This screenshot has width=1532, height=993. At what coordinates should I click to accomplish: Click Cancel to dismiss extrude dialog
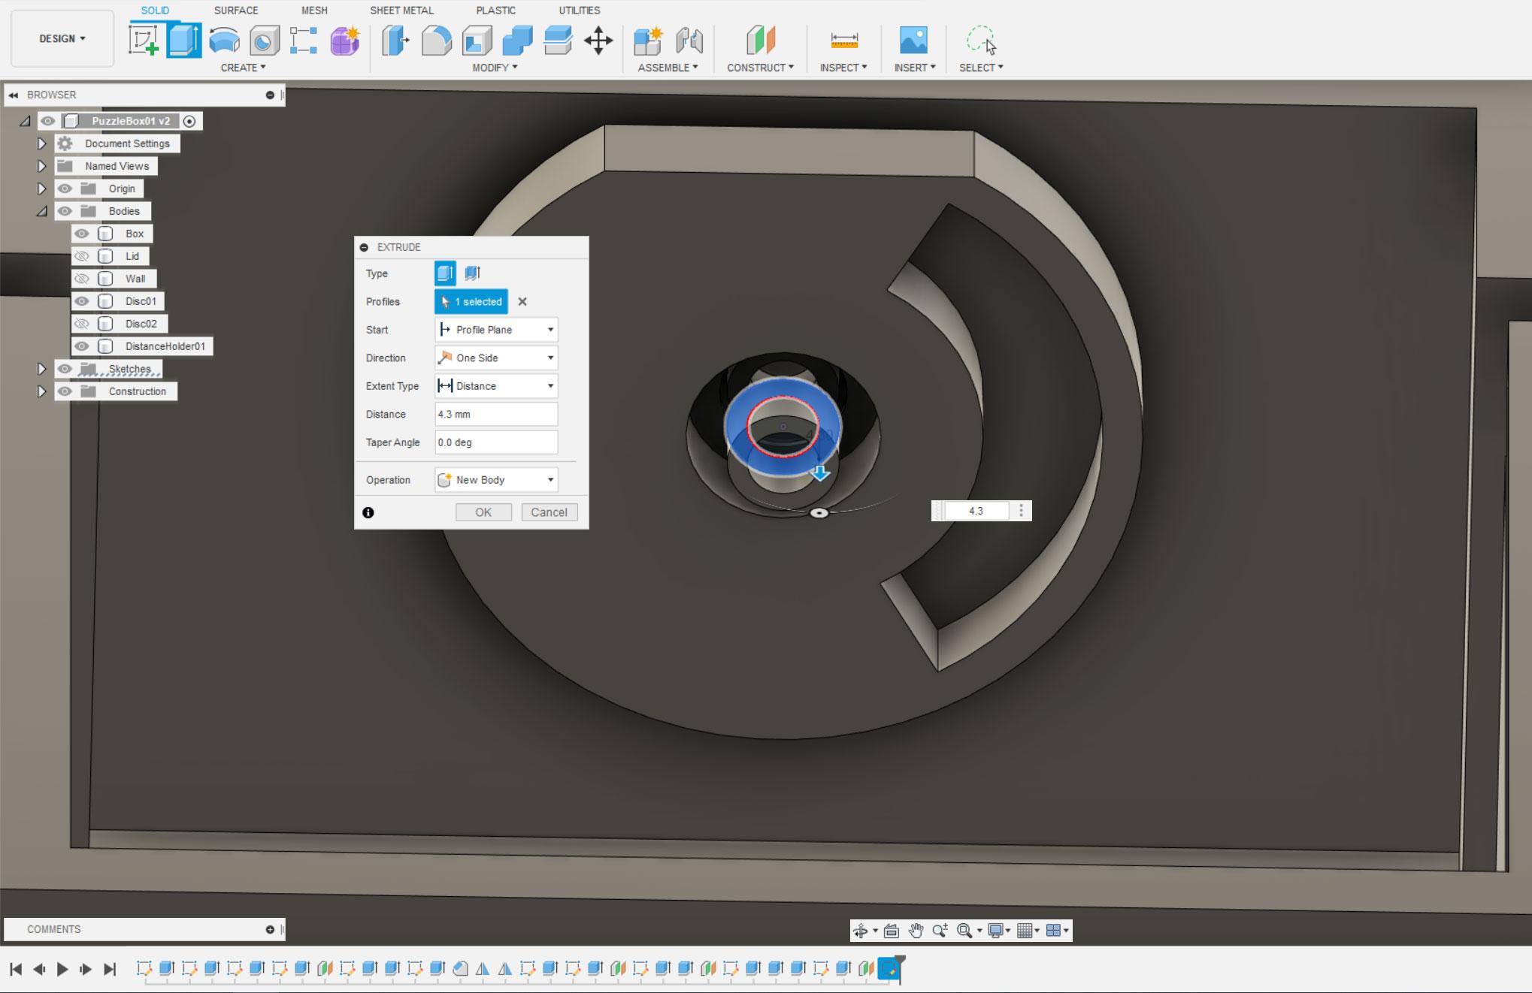point(548,511)
